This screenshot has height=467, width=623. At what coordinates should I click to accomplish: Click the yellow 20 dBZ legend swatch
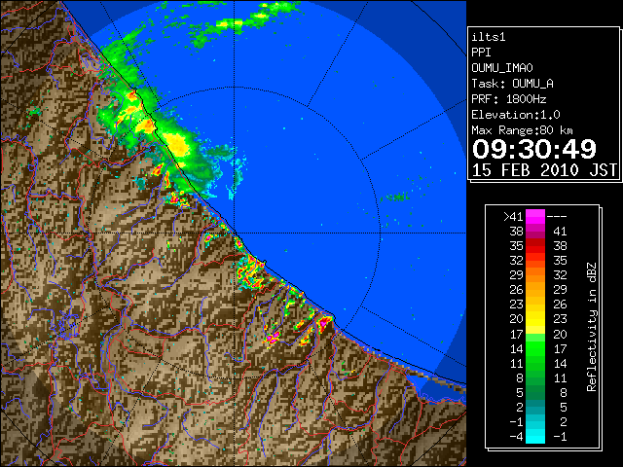click(x=535, y=319)
